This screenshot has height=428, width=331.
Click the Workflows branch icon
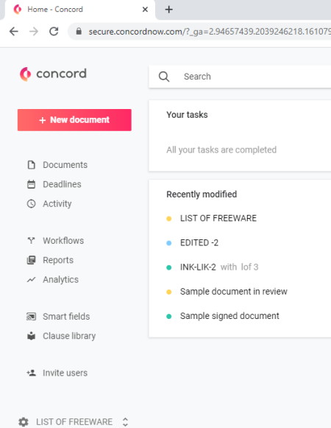32,240
